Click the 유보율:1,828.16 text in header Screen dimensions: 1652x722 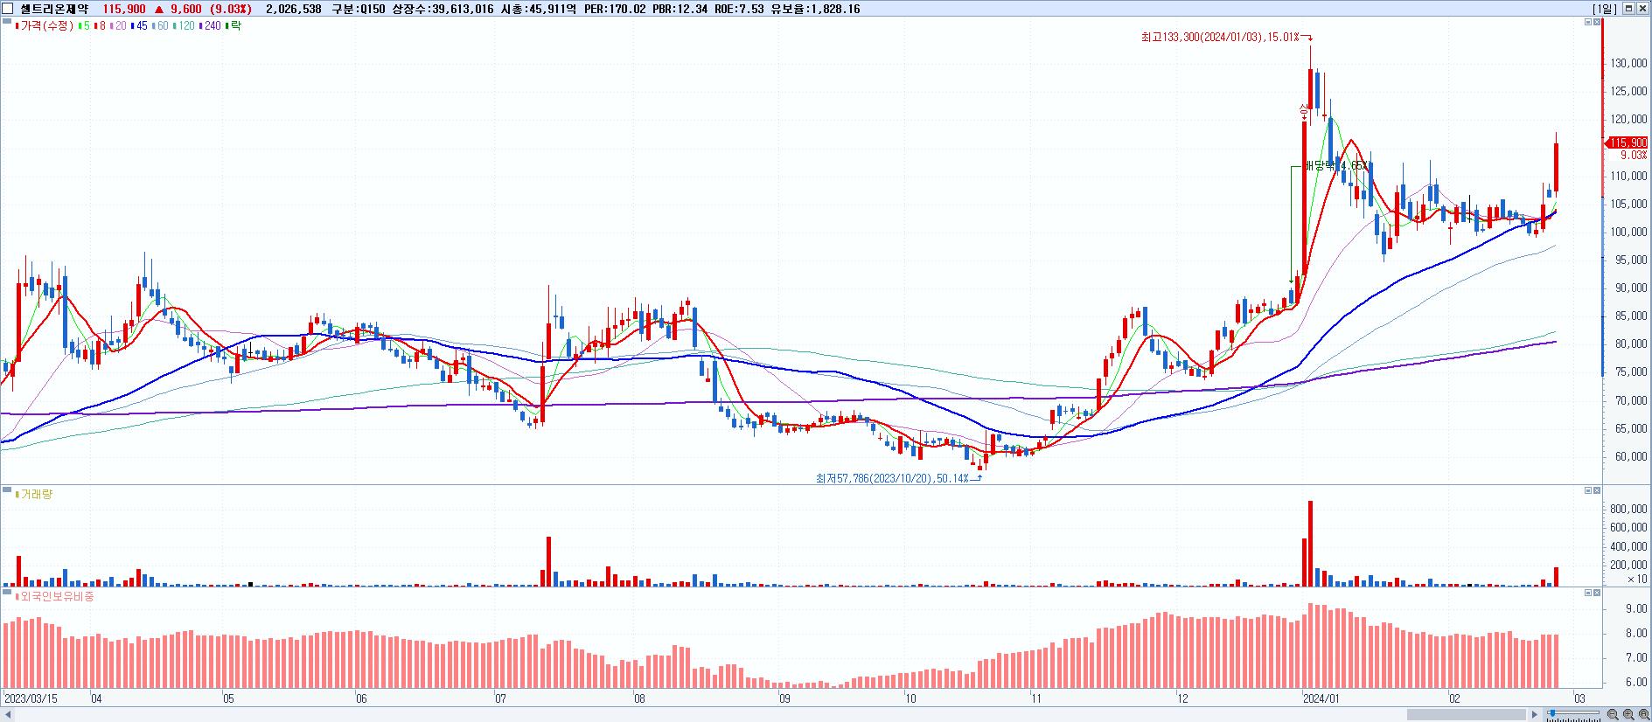click(815, 9)
